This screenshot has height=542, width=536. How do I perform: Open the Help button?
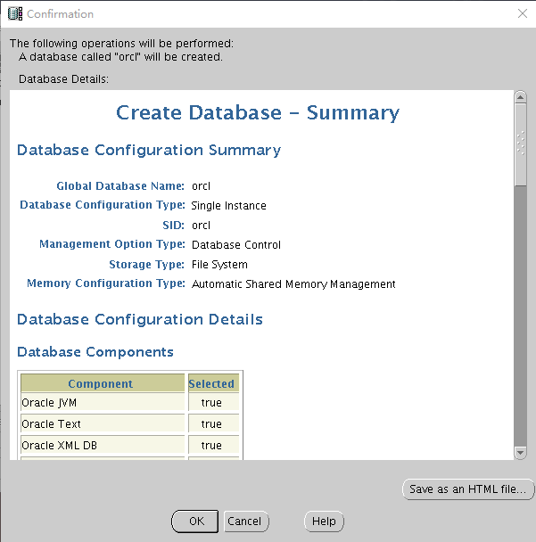[x=324, y=521]
